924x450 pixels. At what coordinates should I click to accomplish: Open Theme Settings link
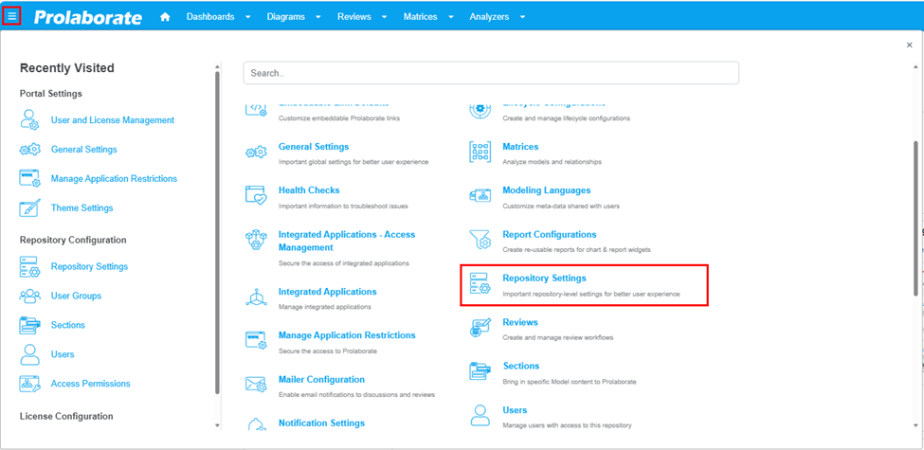[x=82, y=207]
